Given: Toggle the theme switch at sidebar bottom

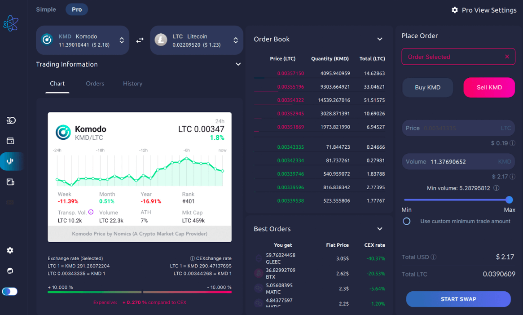Looking at the screenshot, I should [x=9, y=291].
